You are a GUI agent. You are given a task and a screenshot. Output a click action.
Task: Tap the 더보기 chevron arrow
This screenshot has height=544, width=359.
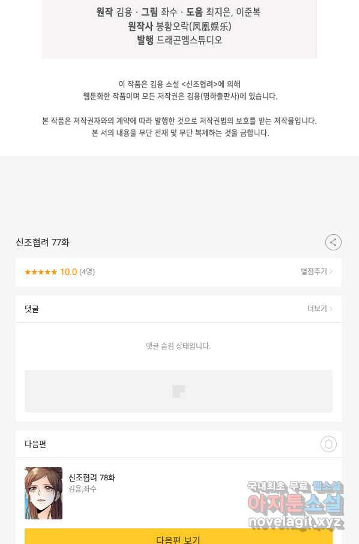(x=331, y=309)
